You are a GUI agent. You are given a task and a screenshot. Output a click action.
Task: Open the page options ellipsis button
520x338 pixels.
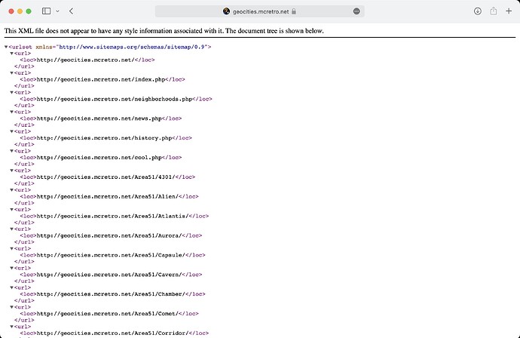coord(356,11)
